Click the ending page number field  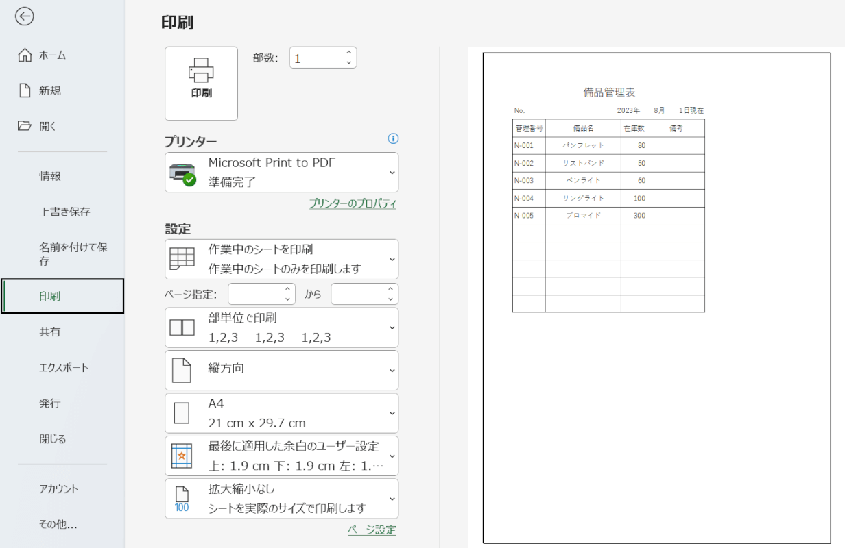[x=357, y=295]
